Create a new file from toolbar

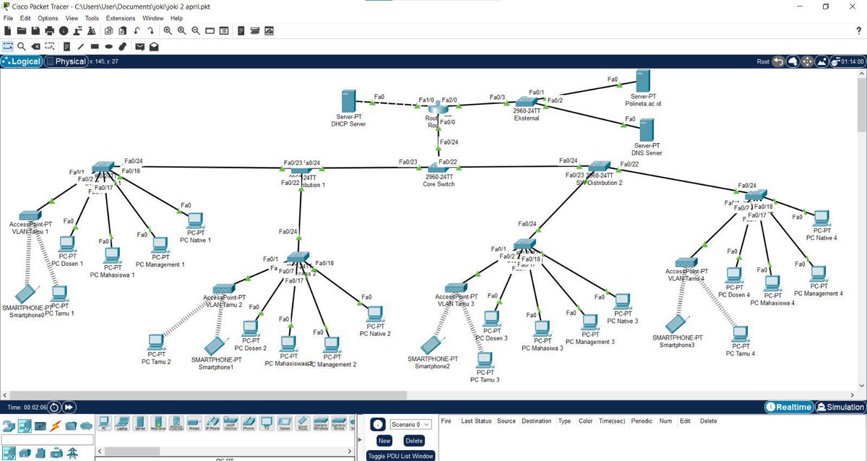[x=8, y=31]
